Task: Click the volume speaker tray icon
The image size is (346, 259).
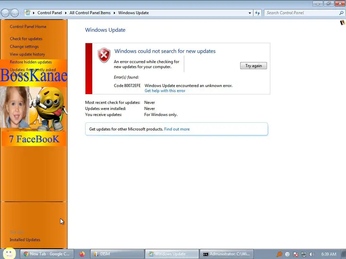Action: pyautogui.click(x=312, y=254)
